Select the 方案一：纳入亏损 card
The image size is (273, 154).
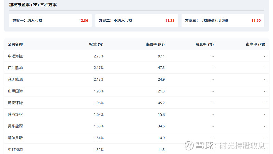[50, 20]
